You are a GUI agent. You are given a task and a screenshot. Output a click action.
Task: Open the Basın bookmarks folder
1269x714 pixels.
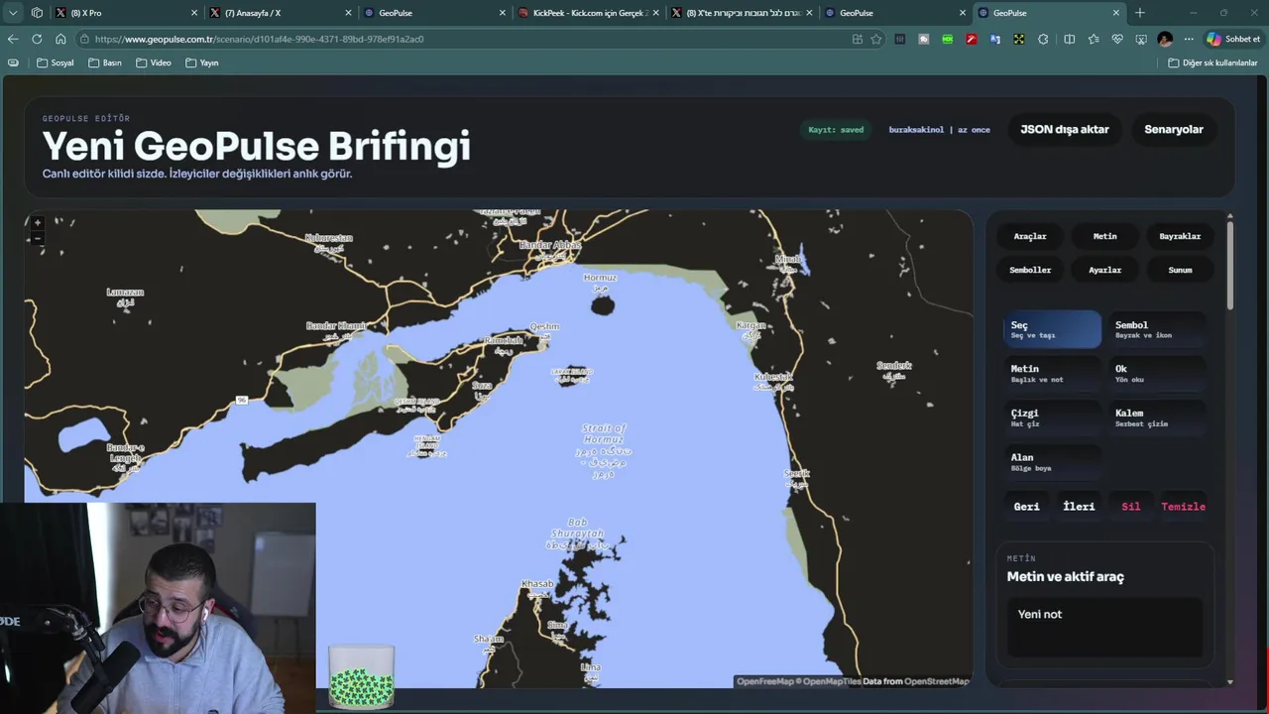105,62
